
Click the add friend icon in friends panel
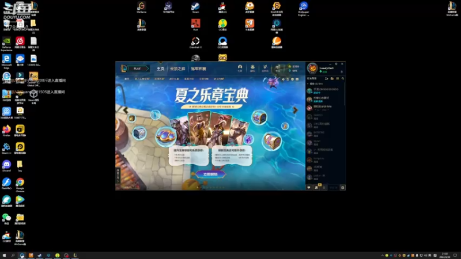click(x=326, y=79)
